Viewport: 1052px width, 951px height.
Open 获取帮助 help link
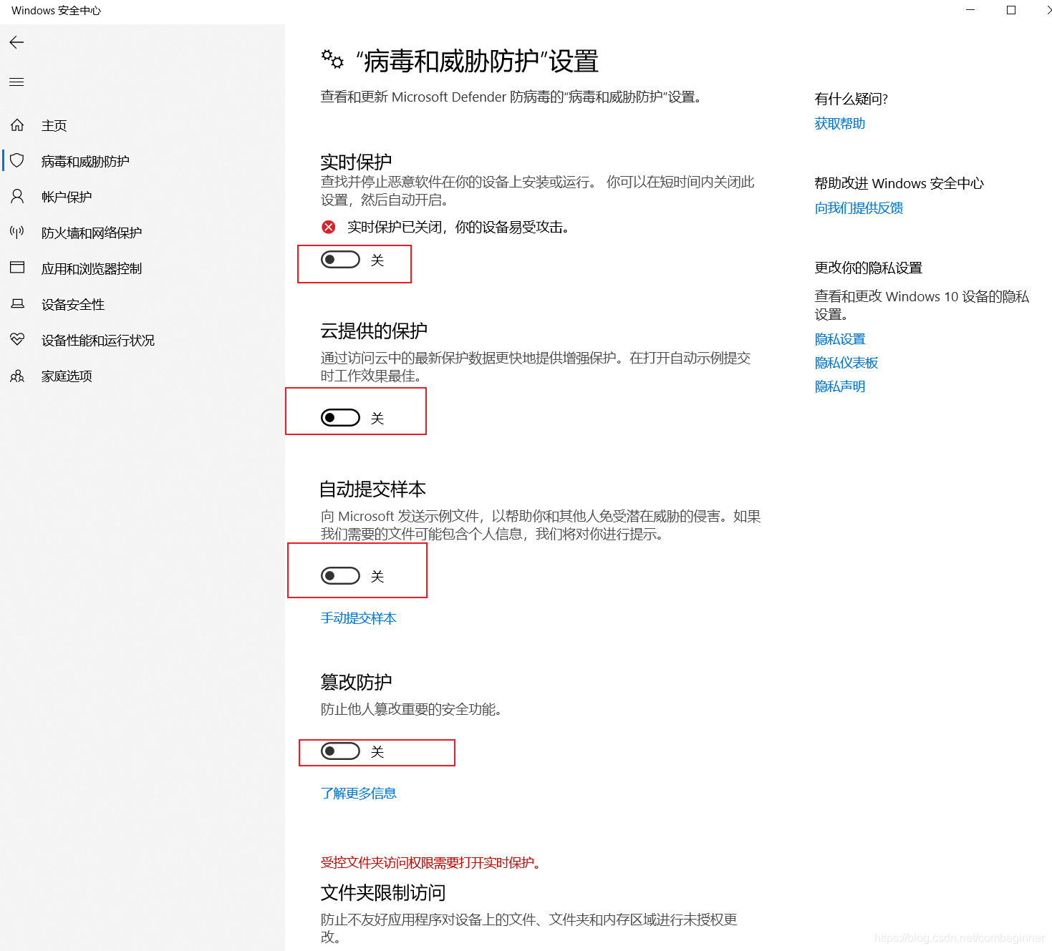839,123
